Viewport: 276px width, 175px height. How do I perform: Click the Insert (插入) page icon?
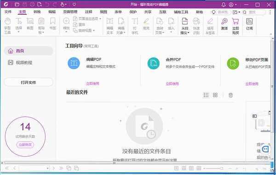[171, 21]
